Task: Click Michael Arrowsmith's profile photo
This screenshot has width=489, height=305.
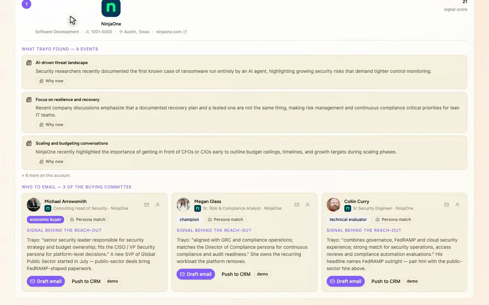Action: [x=34, y=205]
